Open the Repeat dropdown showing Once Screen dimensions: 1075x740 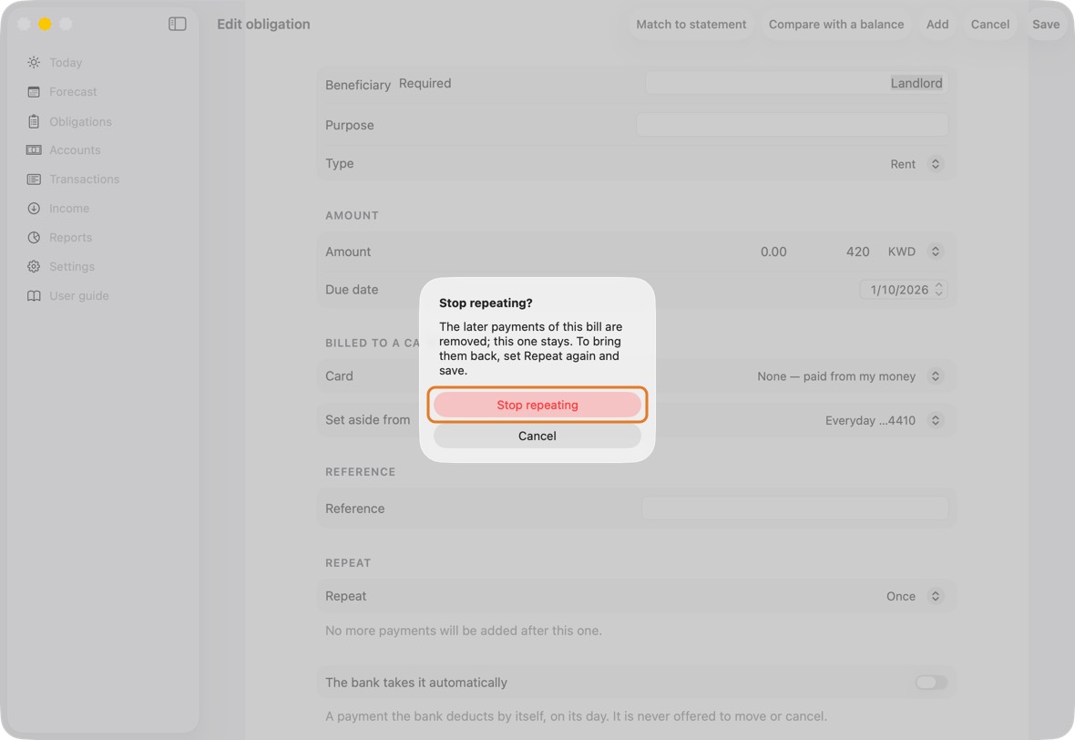(915, 597)
